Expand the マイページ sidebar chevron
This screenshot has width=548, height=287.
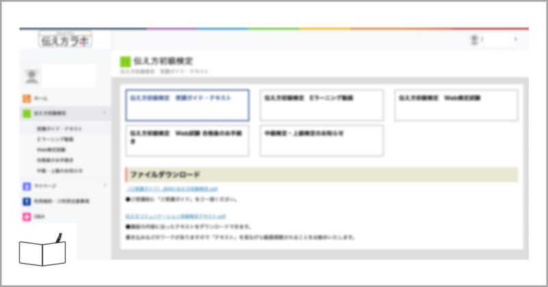105,185
